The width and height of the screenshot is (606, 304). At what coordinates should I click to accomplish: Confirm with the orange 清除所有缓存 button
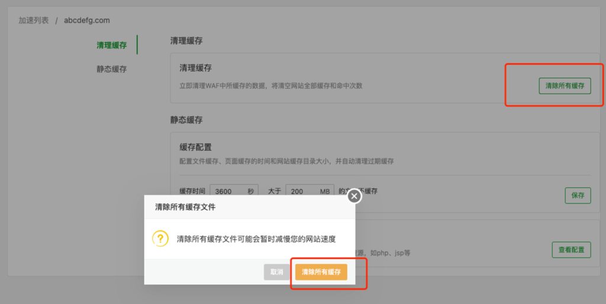pyautogui.click(x=321, y=272)
